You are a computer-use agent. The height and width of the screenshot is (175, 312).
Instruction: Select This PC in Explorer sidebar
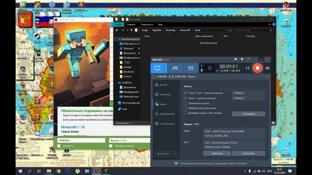point(130,103)
